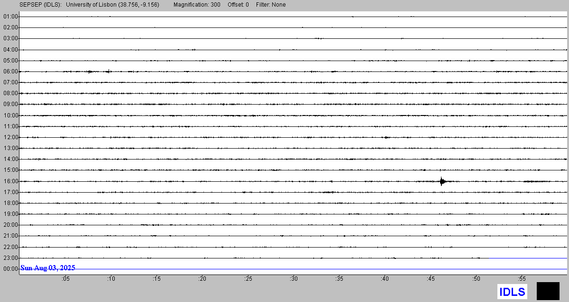Click the :30 minute axis label
Screen dimensions: 569x302
[294, 279]
